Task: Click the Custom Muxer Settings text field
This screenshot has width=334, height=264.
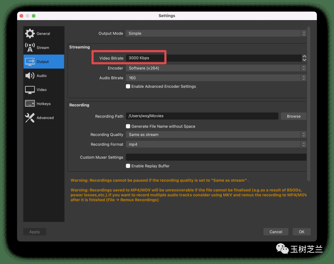Action: 216,157
